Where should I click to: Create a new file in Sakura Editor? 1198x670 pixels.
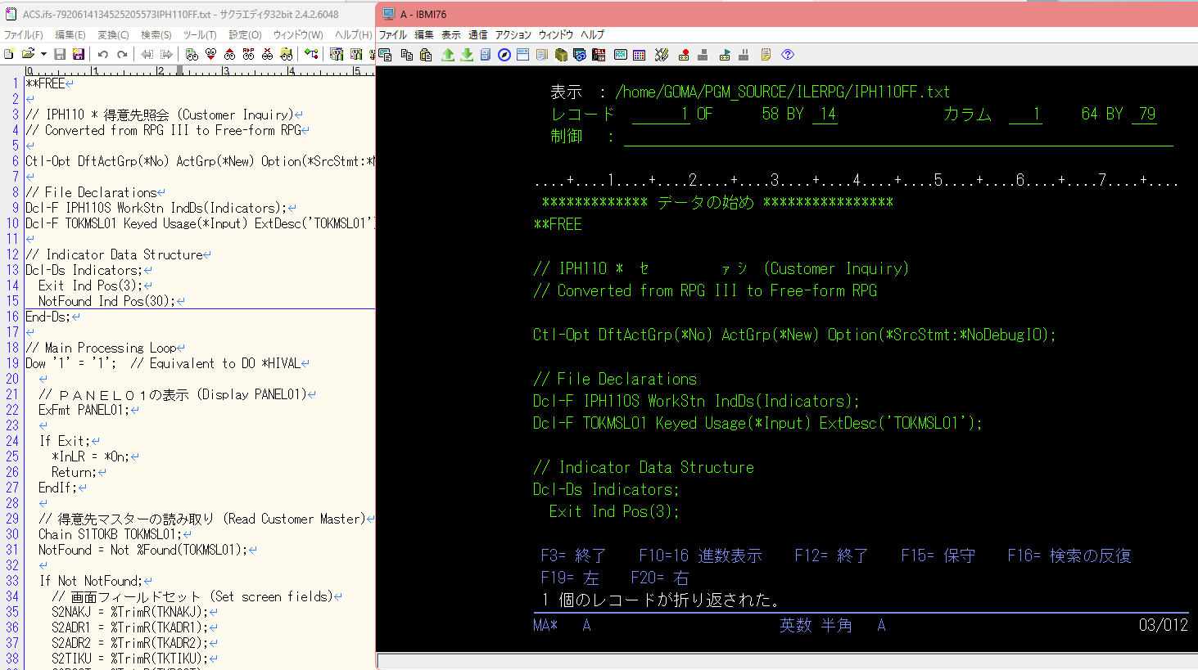(x=9, y=54)
